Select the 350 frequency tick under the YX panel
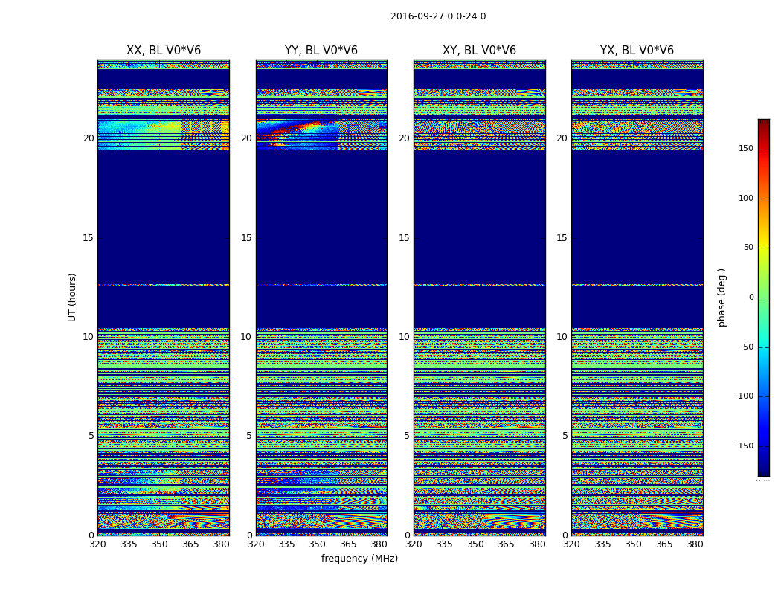This screenshot has width=781, height=595. [633, 544]
